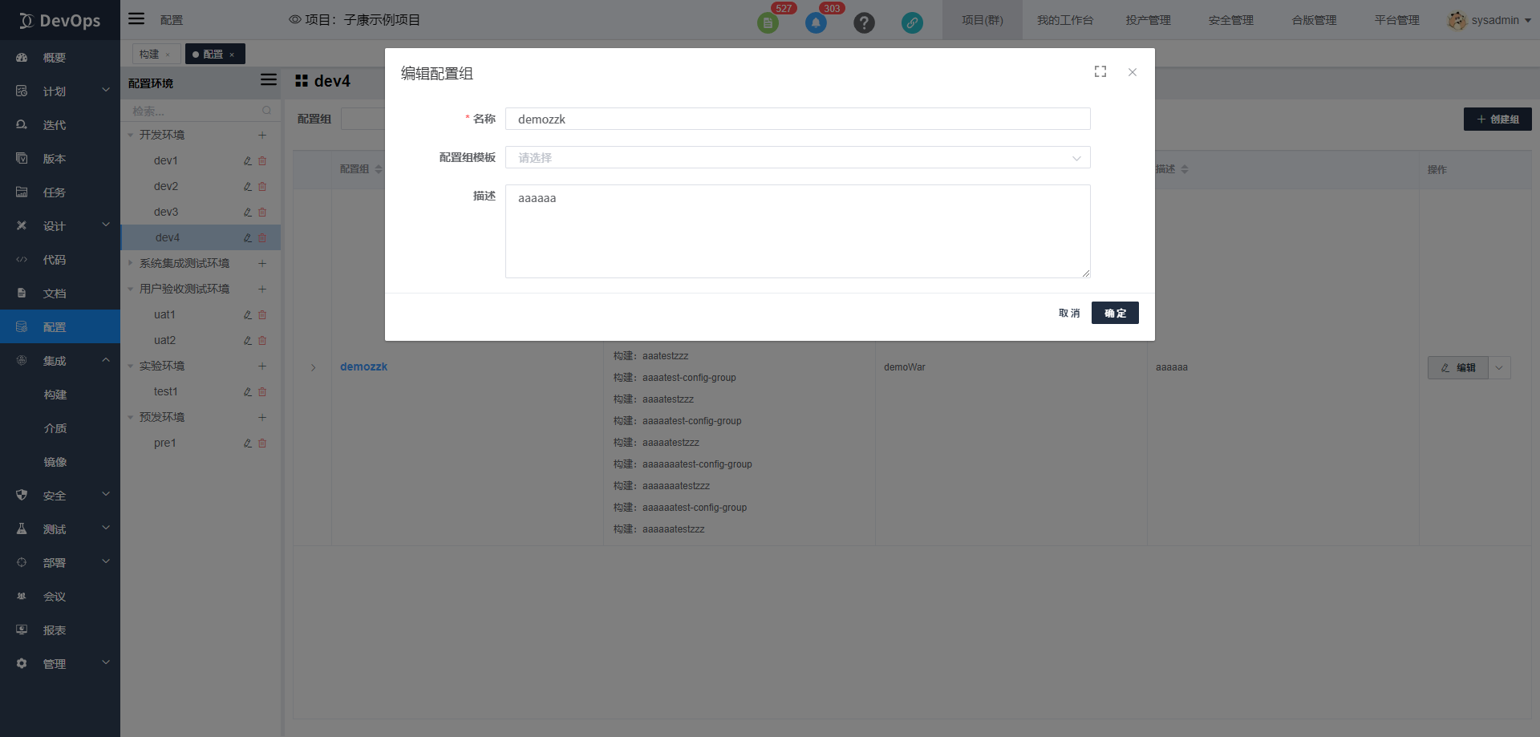Delete the test1 environment
The image size is (1540, 737).
click(x=262, y=392)
